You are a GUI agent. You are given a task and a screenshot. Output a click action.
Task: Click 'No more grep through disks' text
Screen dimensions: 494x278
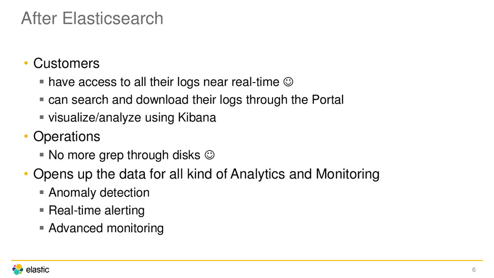pos(124,155)
